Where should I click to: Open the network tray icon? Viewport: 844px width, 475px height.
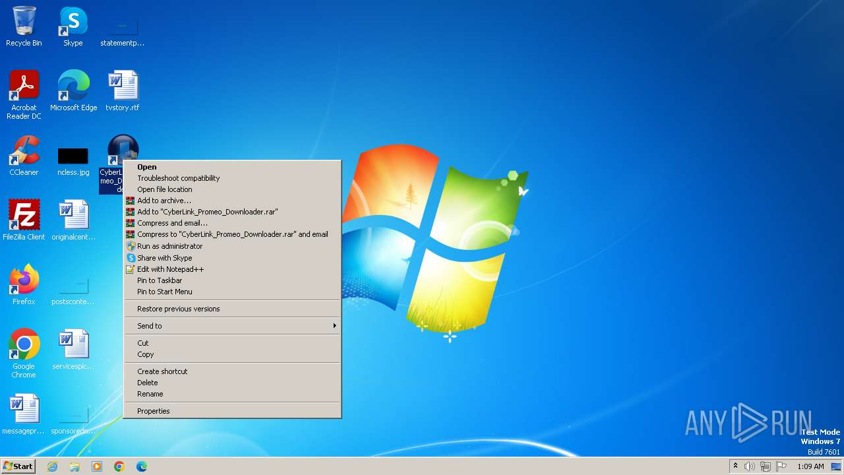coord(766,466)
